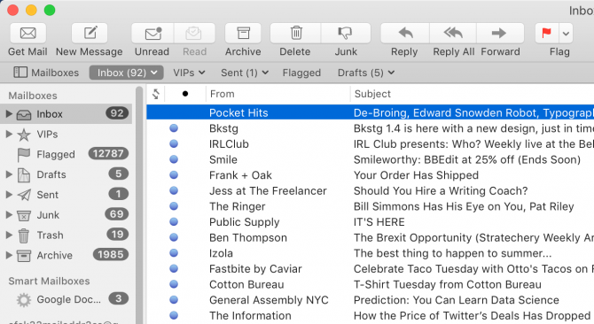This screenshot has height=324, width=594.
Task: Forward the selected message
Action: [x=500, y=34]
